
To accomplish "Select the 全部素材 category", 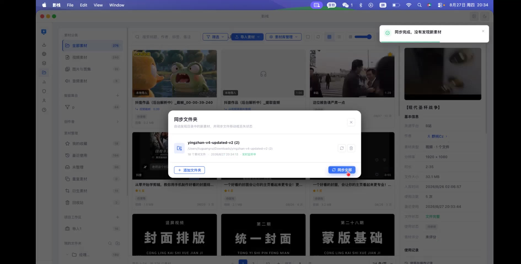I will click(93, 46).
